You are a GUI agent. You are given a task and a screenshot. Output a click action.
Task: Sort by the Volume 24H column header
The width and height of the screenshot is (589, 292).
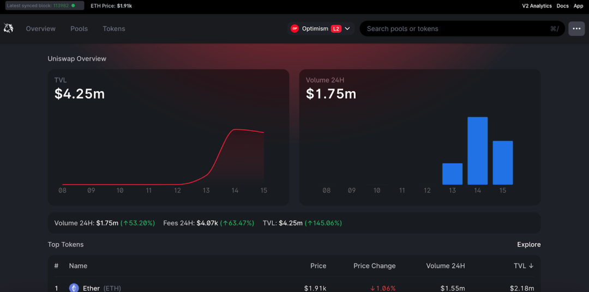(445, 266)
